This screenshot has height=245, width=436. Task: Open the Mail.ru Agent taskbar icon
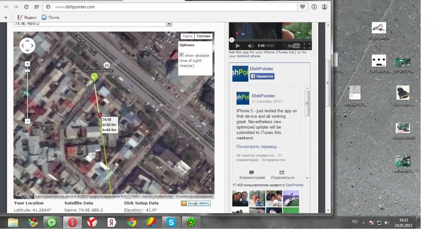click(52, 222)
